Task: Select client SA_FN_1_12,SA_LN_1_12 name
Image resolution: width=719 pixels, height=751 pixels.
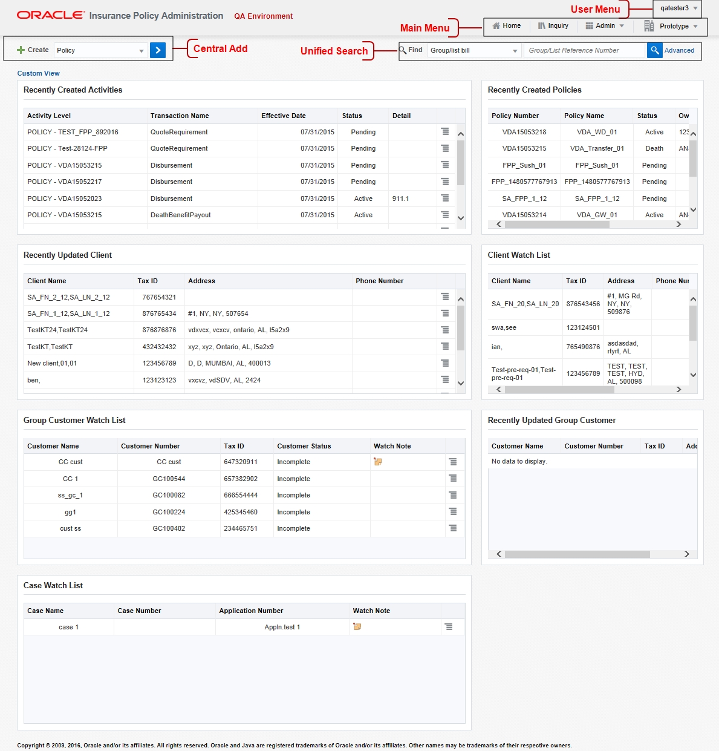Action: coord(68,313)
